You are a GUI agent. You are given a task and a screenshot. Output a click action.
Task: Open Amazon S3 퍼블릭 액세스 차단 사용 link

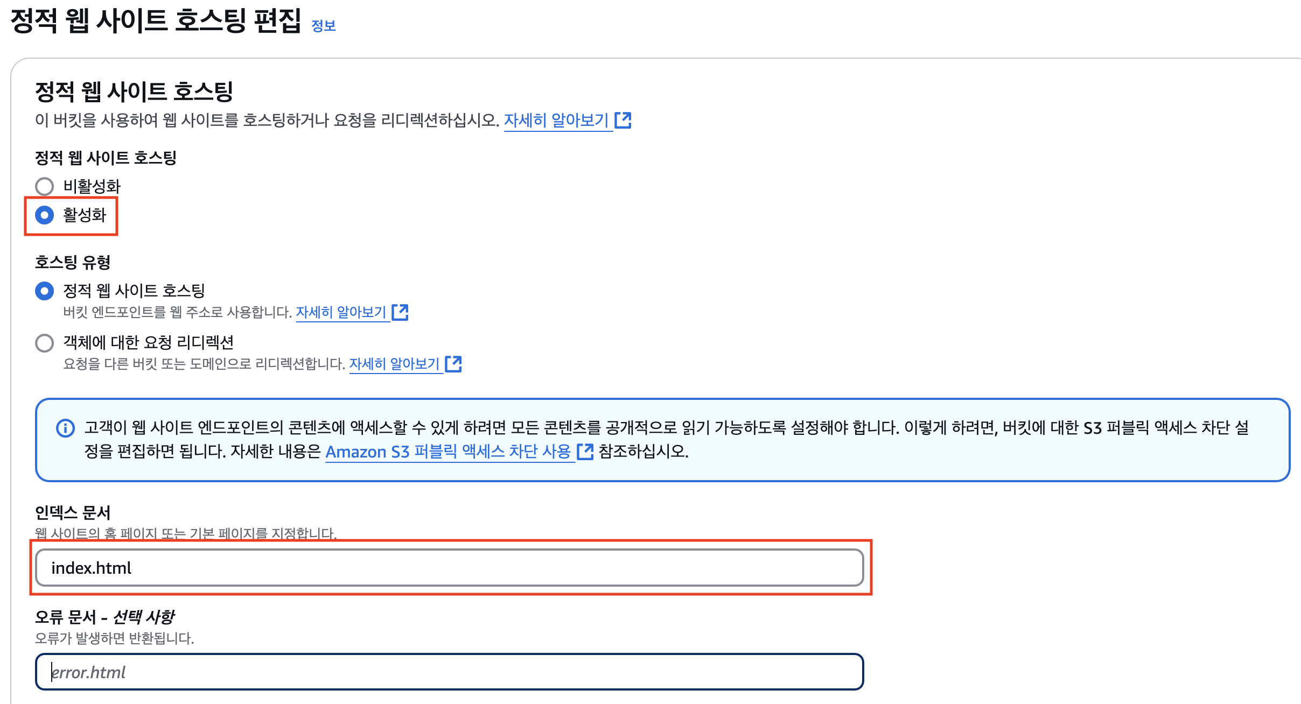coord(448,452)
